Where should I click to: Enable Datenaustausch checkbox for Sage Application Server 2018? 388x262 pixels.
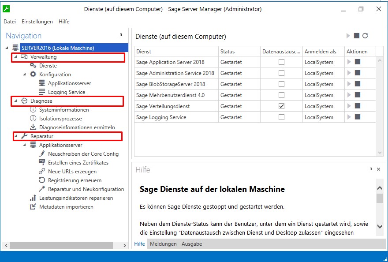[x=281, y=62]
